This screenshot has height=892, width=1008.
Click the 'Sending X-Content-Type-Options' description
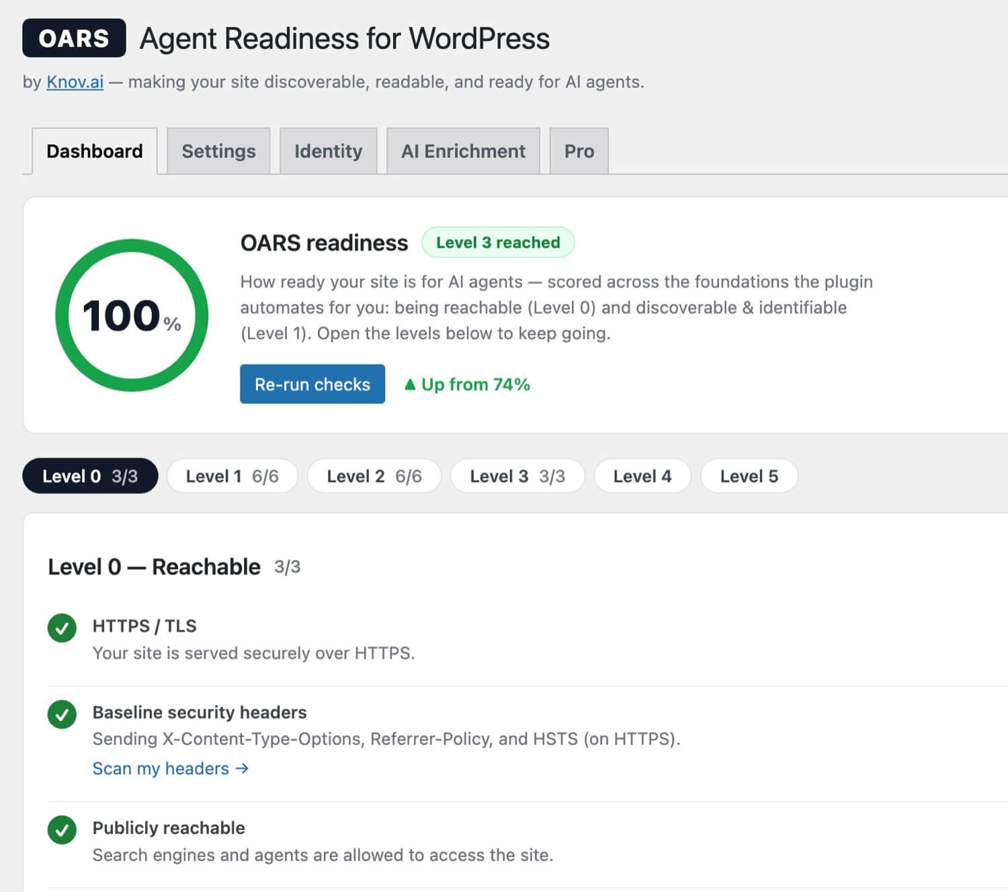click(x=386, y=739)
